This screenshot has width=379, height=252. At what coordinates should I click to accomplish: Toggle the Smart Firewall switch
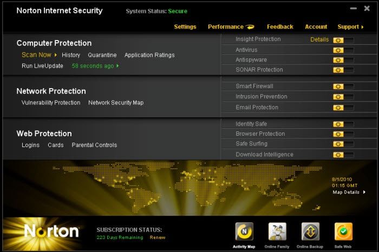(343, 87)
